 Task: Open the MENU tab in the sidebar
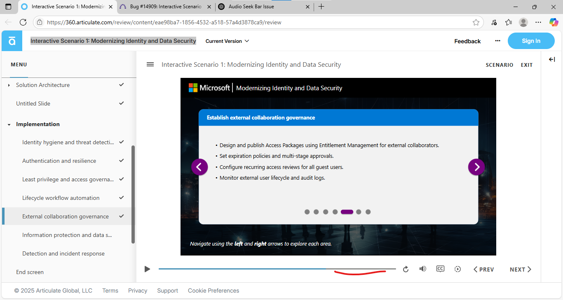pos(19,65)
